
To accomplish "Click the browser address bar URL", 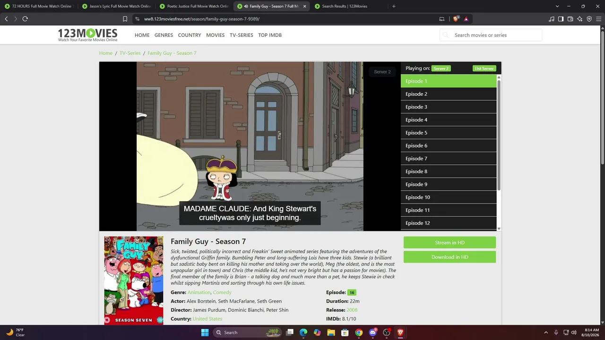I will (202, 19).
